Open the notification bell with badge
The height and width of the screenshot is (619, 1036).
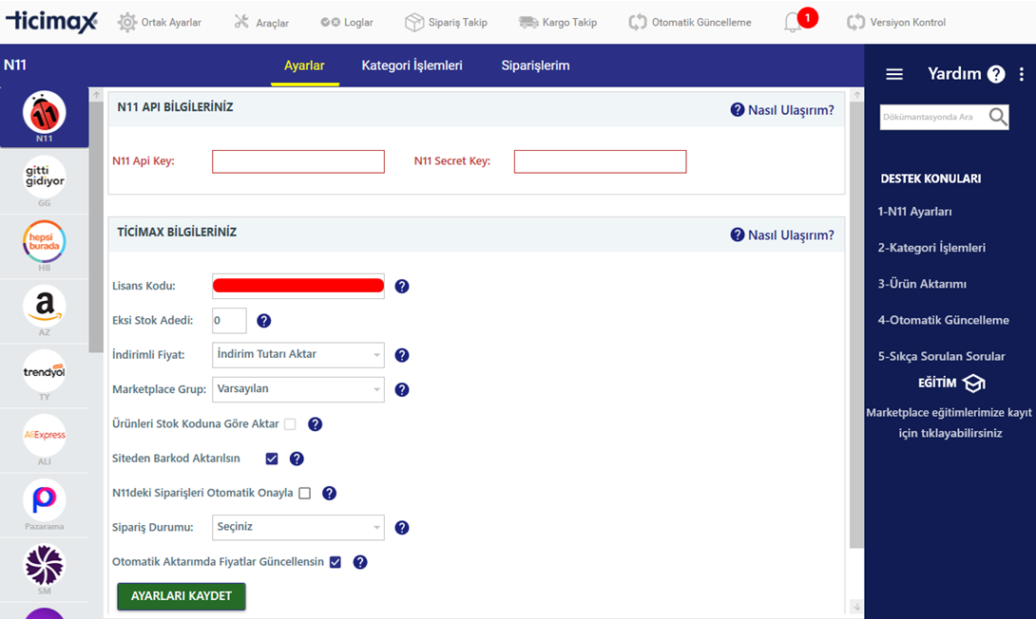click(x=799, y=21)
